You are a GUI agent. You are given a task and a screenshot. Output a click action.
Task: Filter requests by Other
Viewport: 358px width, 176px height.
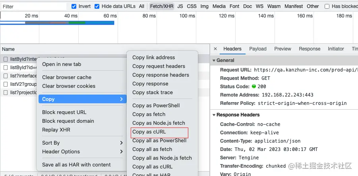click(x=313, y=6)
